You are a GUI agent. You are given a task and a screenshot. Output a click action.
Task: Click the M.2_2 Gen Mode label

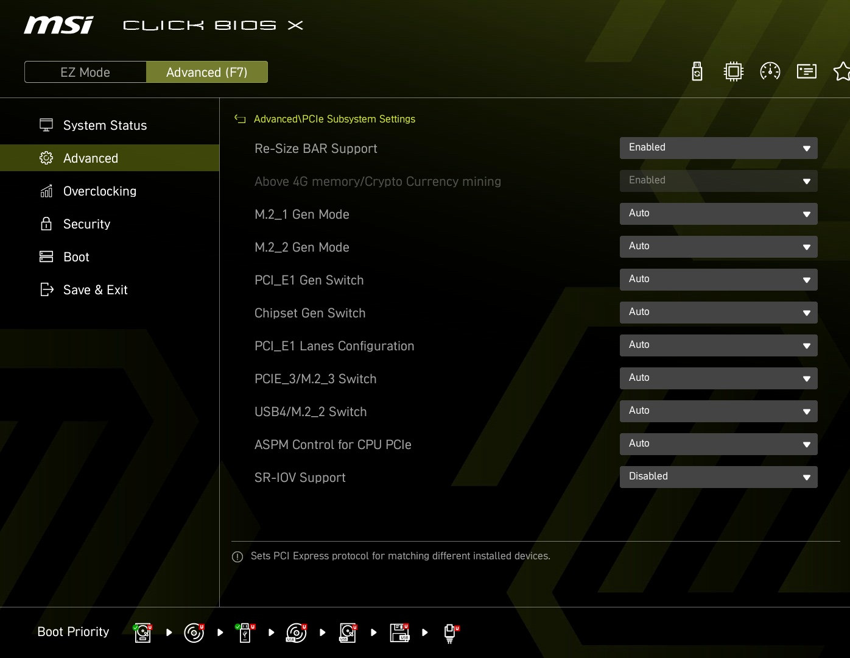click(302, 247)
